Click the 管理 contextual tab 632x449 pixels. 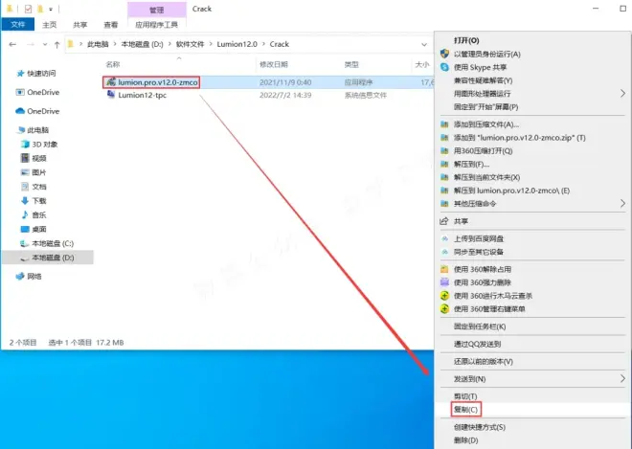[x=157, y=10]
